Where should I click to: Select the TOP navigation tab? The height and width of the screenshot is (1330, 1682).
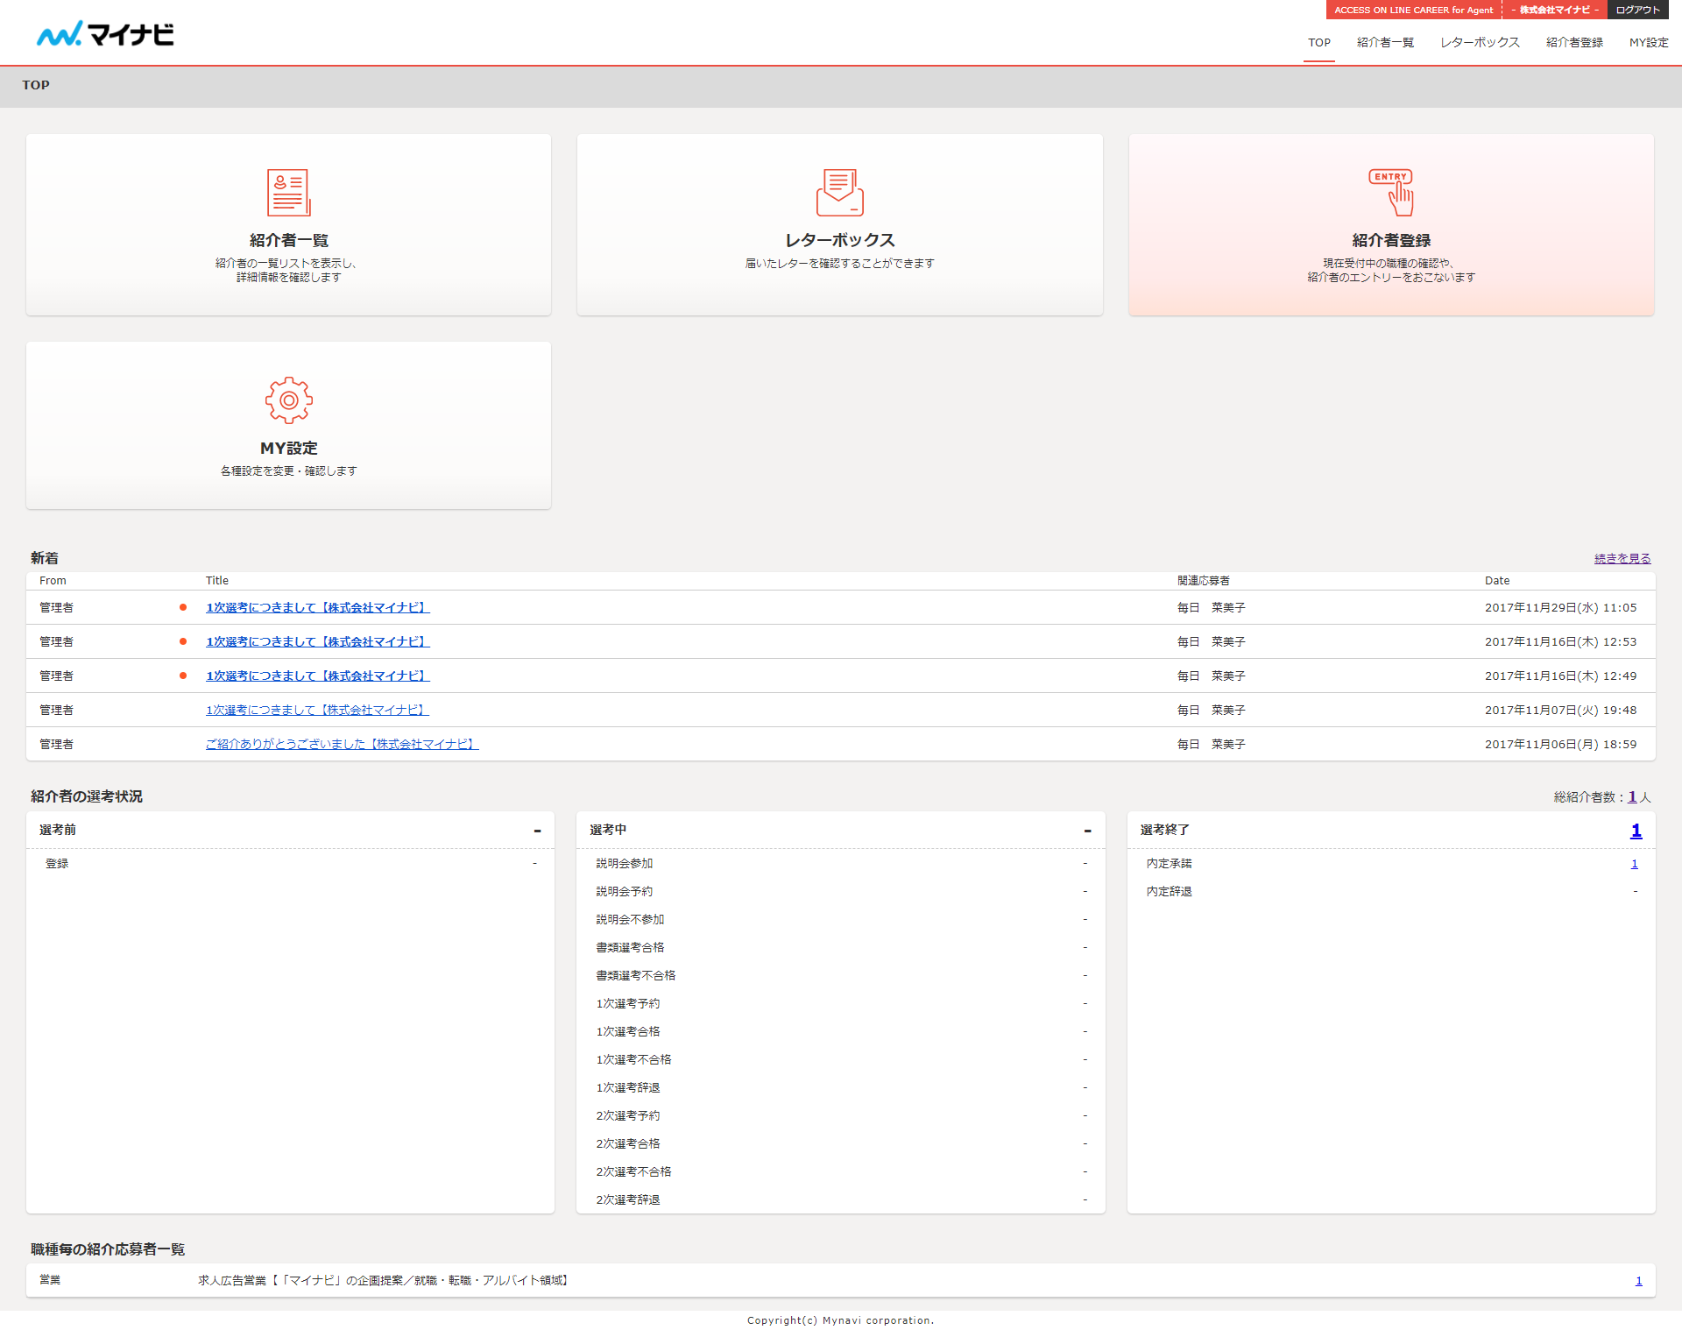[x=1318, y=42]
